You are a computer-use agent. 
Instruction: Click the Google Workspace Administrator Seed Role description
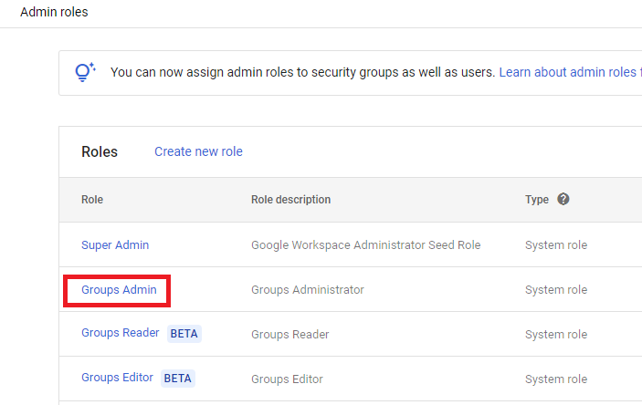coord(365,245)
